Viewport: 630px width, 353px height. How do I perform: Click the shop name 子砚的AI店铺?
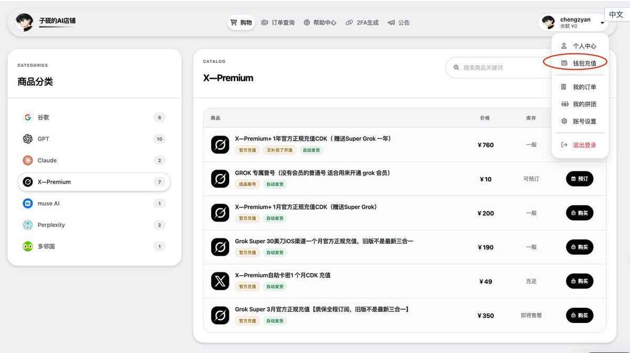coord(57,20)
